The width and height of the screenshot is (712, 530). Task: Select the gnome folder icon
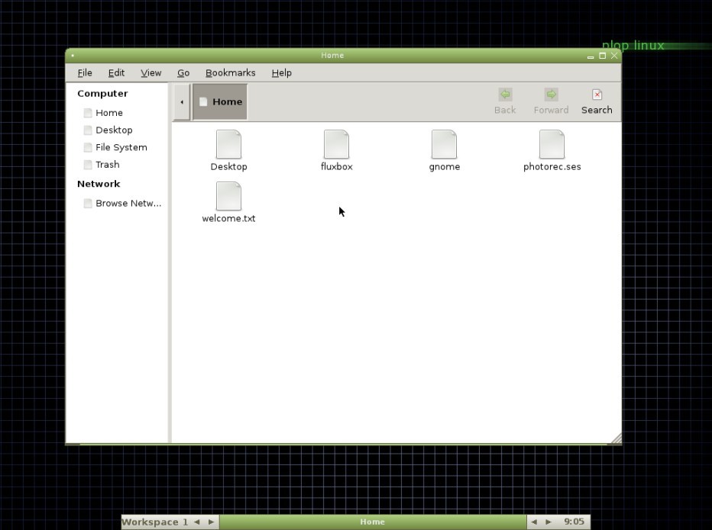point(444,144)
